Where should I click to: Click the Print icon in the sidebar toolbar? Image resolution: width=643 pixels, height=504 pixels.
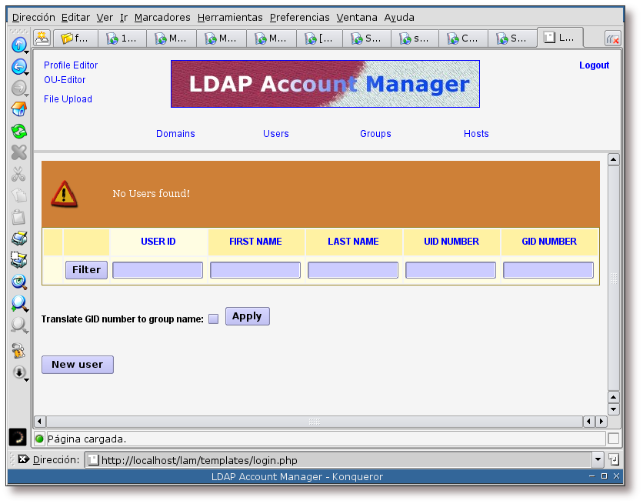click(18, 238)
